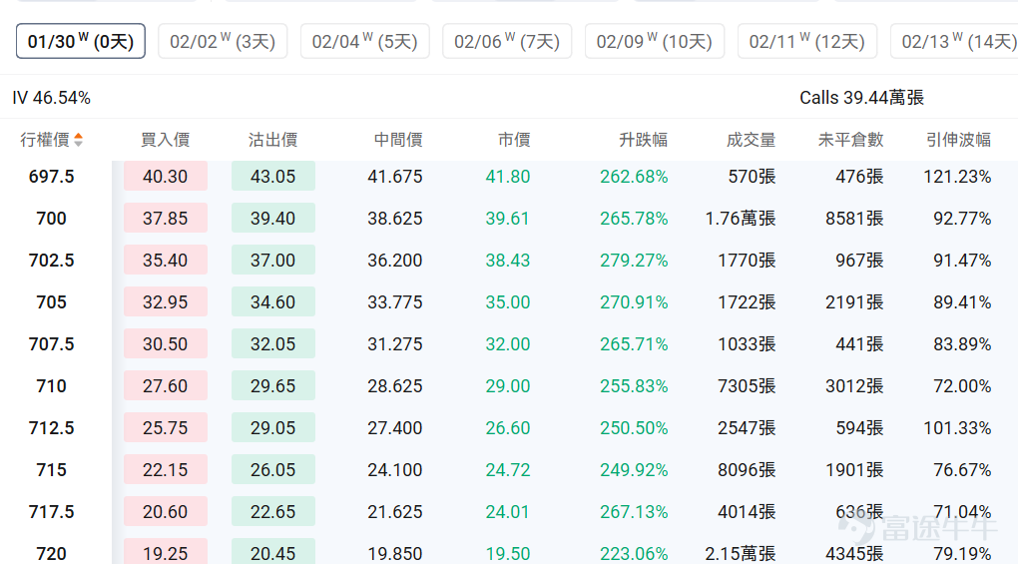
Task: Click the 行權價 column header label
Action: click(x=45, y=140)
